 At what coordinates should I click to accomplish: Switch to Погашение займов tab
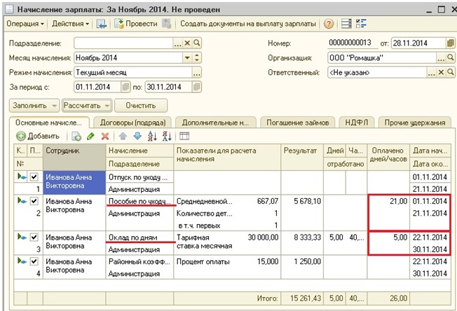point(298,123)
